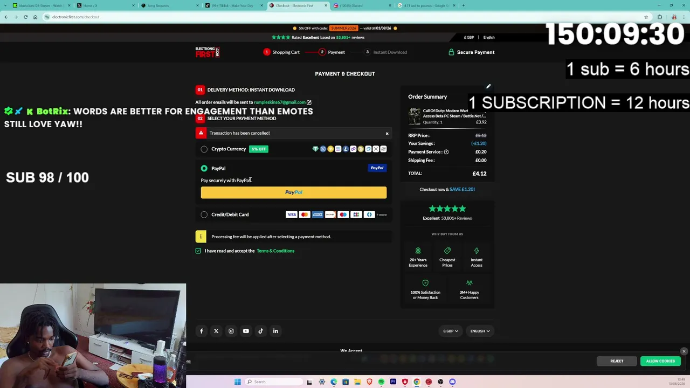The width and height of the screenshot is (690, 388).
Task: Click the American Express card icon
Action: (318, 215)
